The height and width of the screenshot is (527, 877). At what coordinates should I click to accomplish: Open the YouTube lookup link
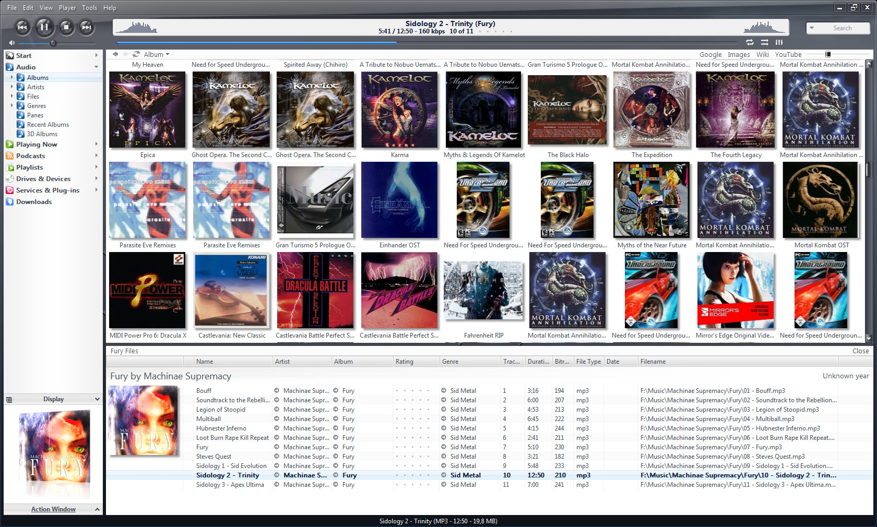tap(788, 54)
